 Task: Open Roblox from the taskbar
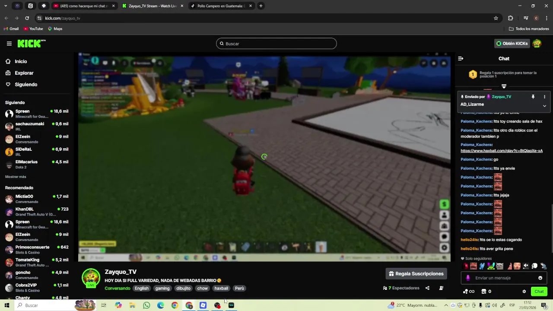203,305
